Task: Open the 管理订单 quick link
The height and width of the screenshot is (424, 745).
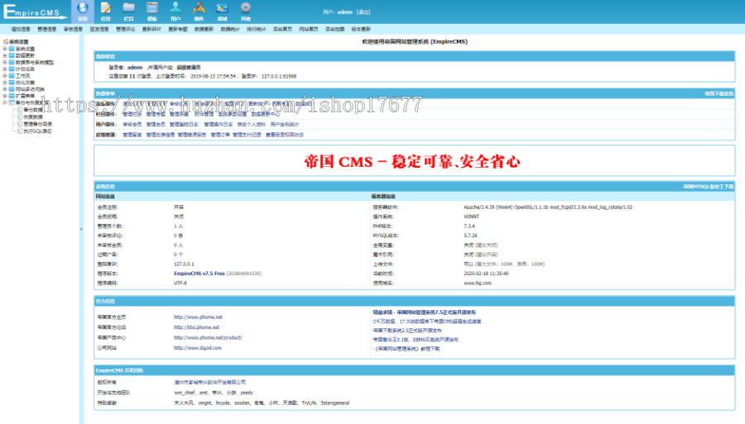Action: pyautogui.click(x=220, y=135)
